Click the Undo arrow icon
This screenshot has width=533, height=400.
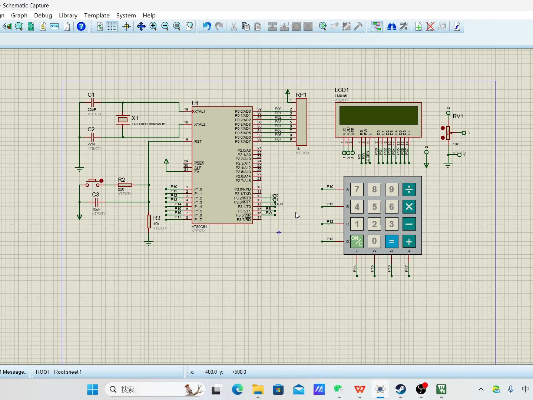207,26
